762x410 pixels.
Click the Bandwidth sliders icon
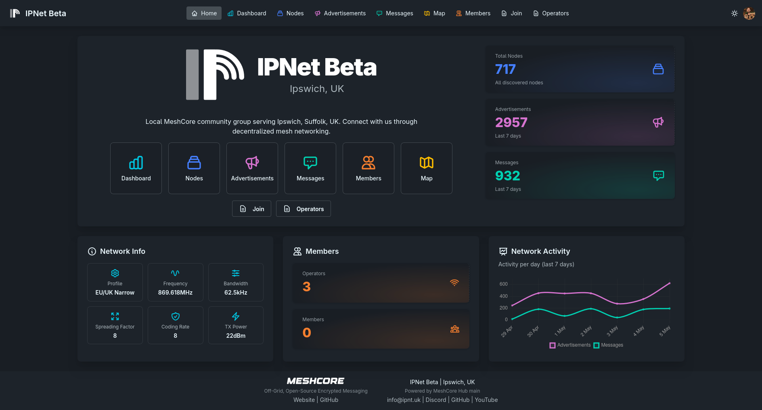tap(236, 273)
